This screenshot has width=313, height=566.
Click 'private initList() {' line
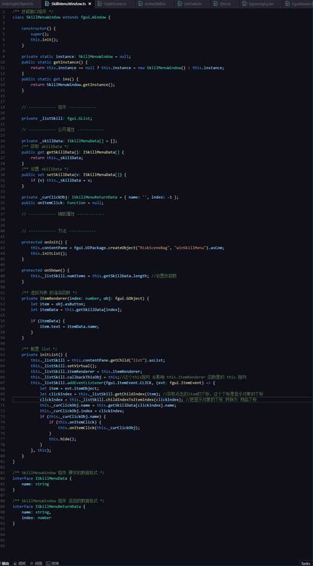tap(44, 355)
